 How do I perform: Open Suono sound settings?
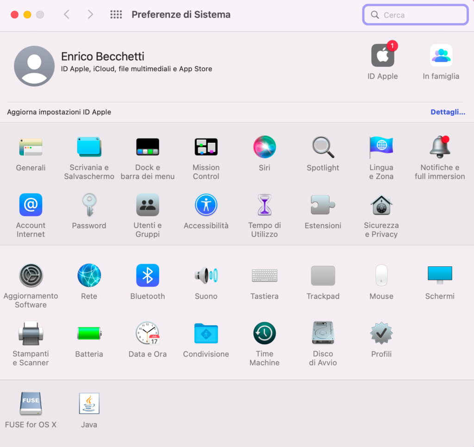[206, 276]
